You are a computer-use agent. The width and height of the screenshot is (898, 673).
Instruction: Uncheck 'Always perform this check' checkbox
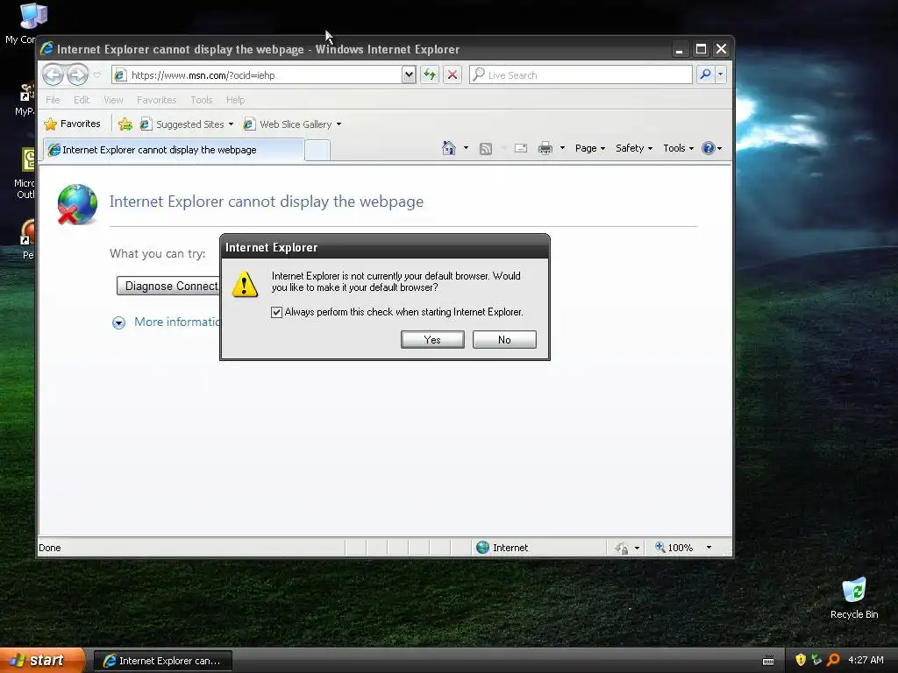pyautogui.click(x=276, y=312)
